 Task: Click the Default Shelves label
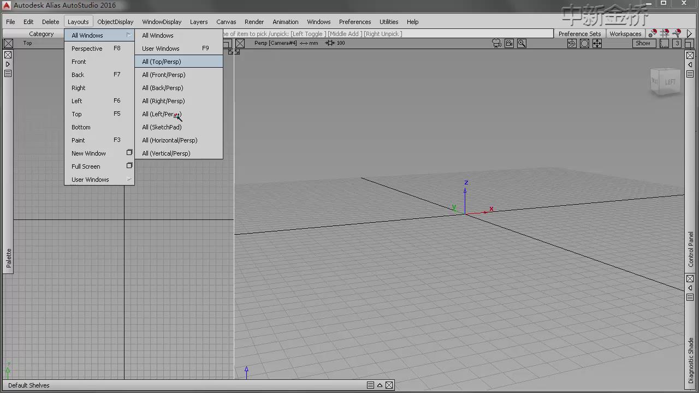29,385
